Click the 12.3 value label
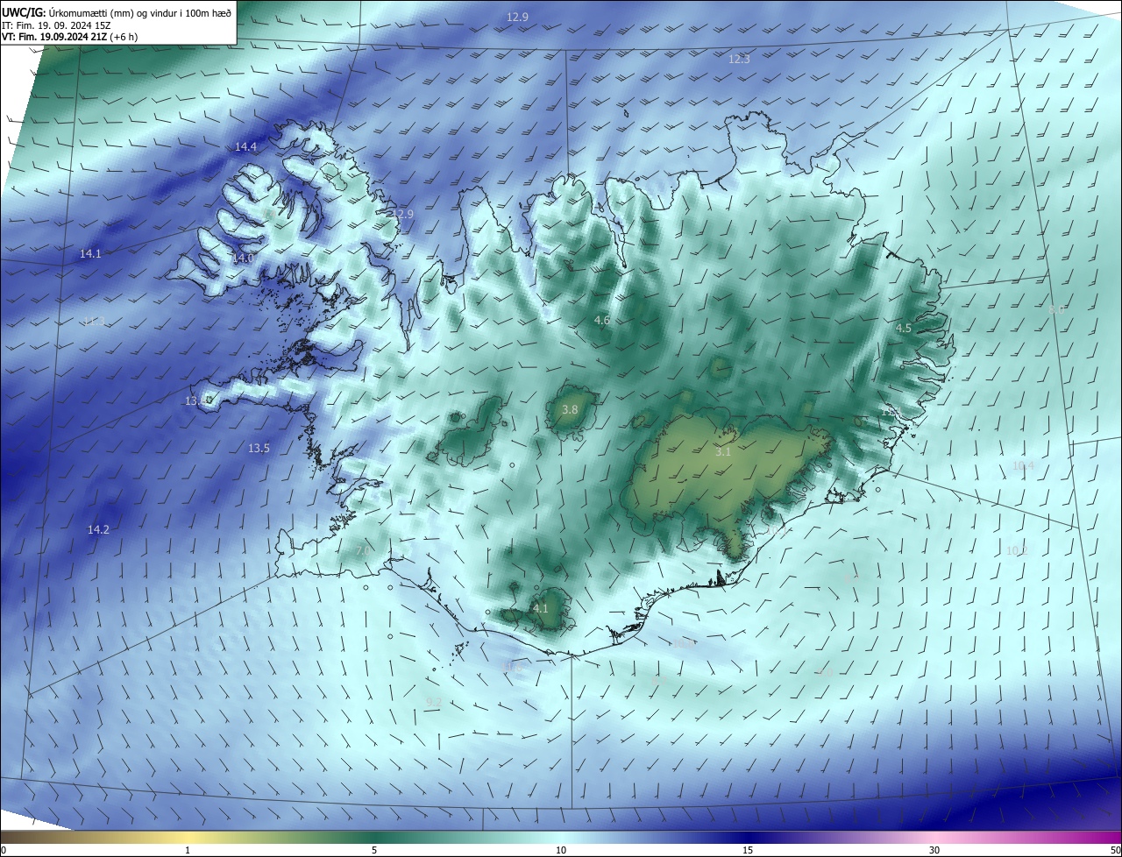Viewport: 1122px width, 857px height. (x=739, y=60)
